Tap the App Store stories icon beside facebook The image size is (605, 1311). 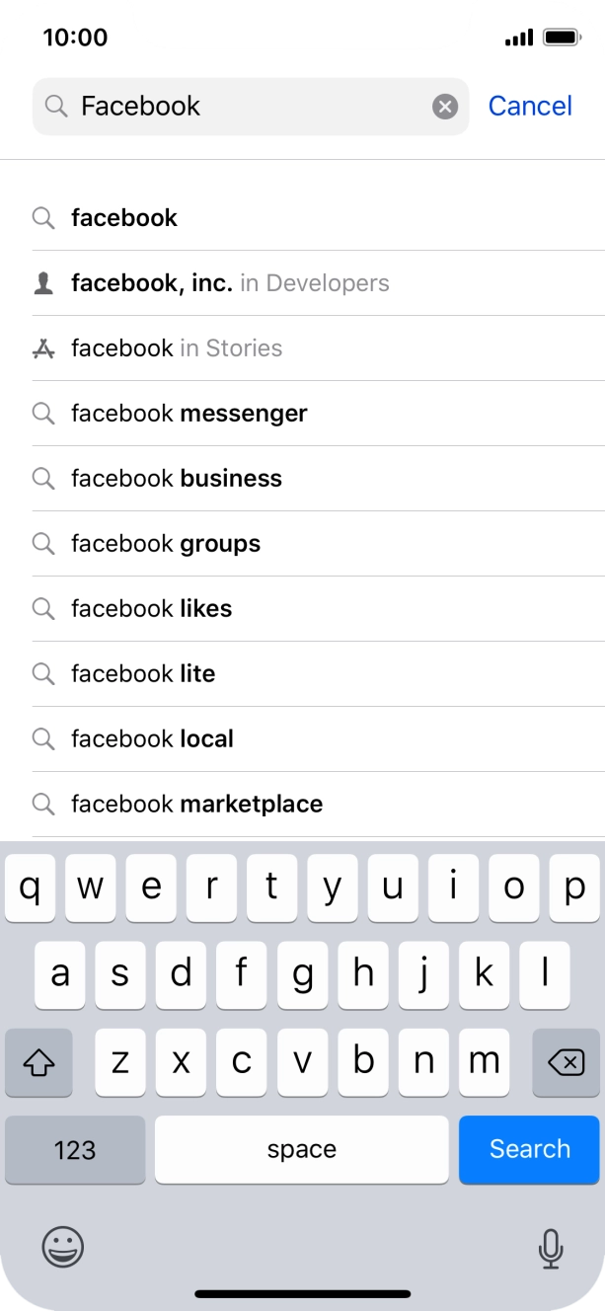pos(43,347)
